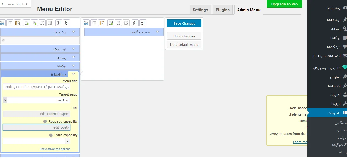347x159 pixels.
Task: Click the paste icon in the submenu toolbar
Action: point(102,23)
